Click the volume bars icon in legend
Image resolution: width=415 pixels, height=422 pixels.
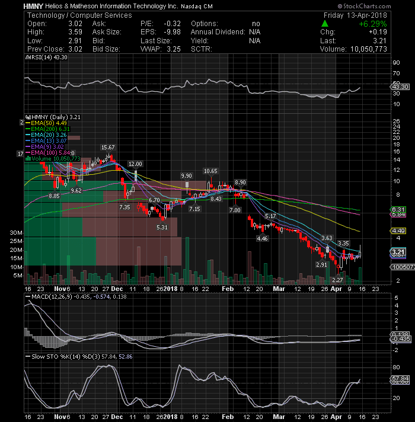(x=28, y=158)
